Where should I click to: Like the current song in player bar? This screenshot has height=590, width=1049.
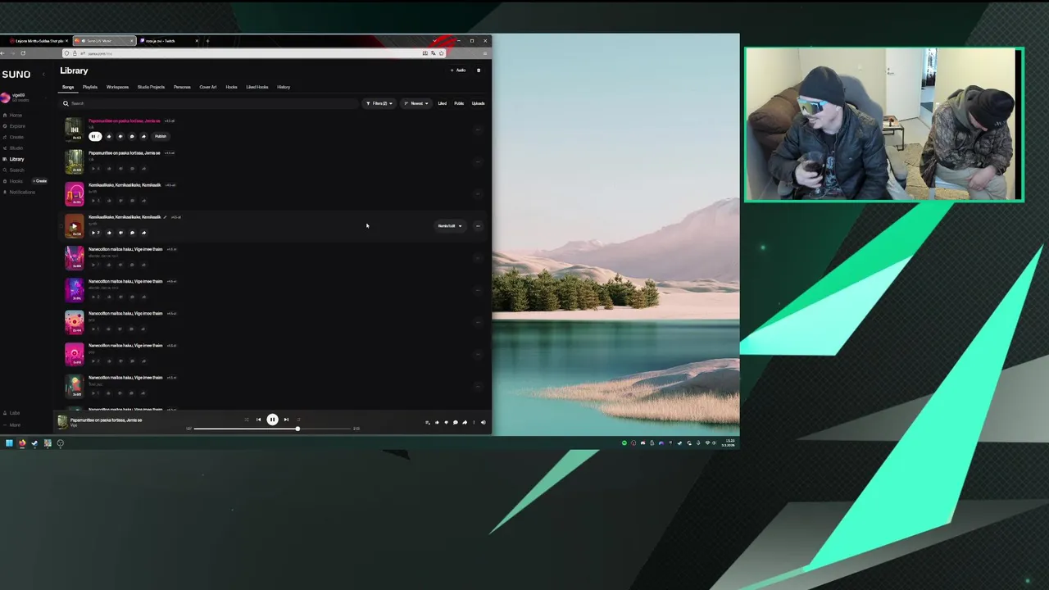point(437,422)
